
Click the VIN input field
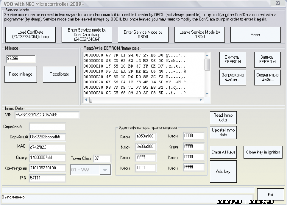[47, 115]
